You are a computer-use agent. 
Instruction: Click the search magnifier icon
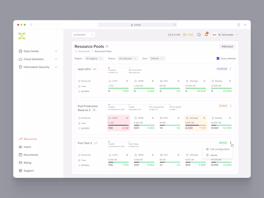pos(198,35)
